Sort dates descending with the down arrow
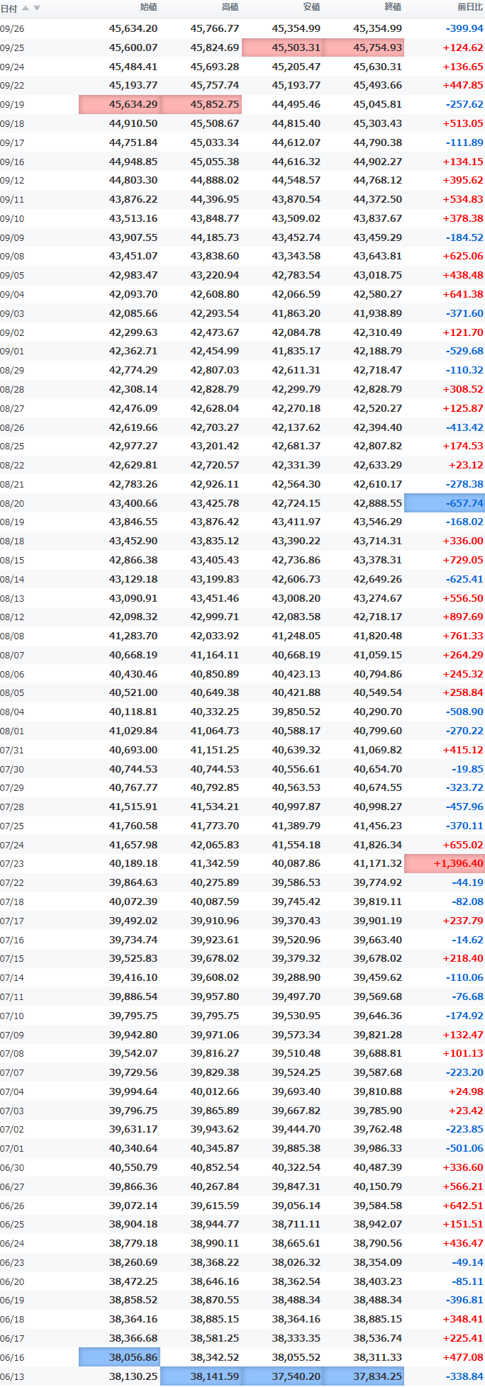This screenshot has height=1387, width=485. click(x=37, y=8)
